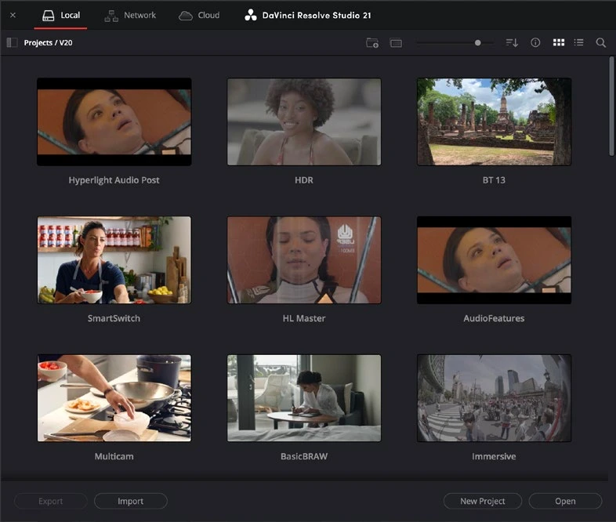The height and width of the screenshot is (522, 616).
Task: Select the BT 13 project thumbnail
Action: 495,121
